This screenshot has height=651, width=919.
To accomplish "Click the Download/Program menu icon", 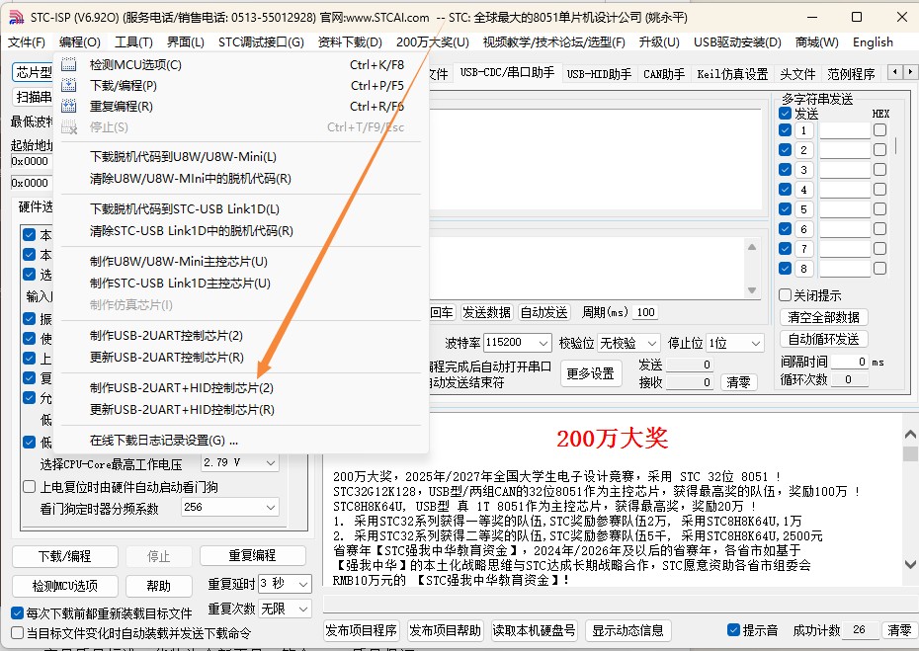I will [69, 86].
